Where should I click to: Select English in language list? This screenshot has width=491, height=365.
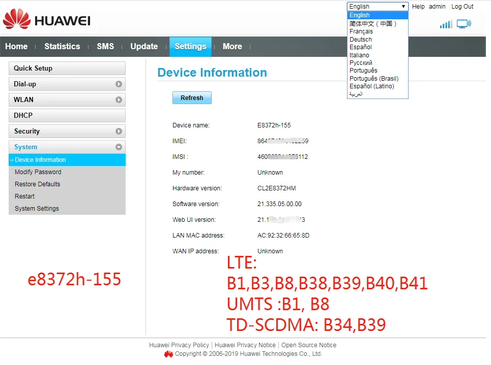click(x=378, y=15)
